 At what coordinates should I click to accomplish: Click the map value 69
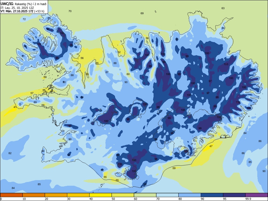click(142, 13)
